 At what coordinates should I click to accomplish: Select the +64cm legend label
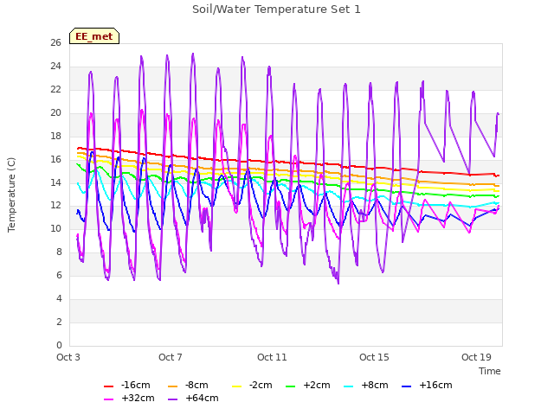(202, 398)
